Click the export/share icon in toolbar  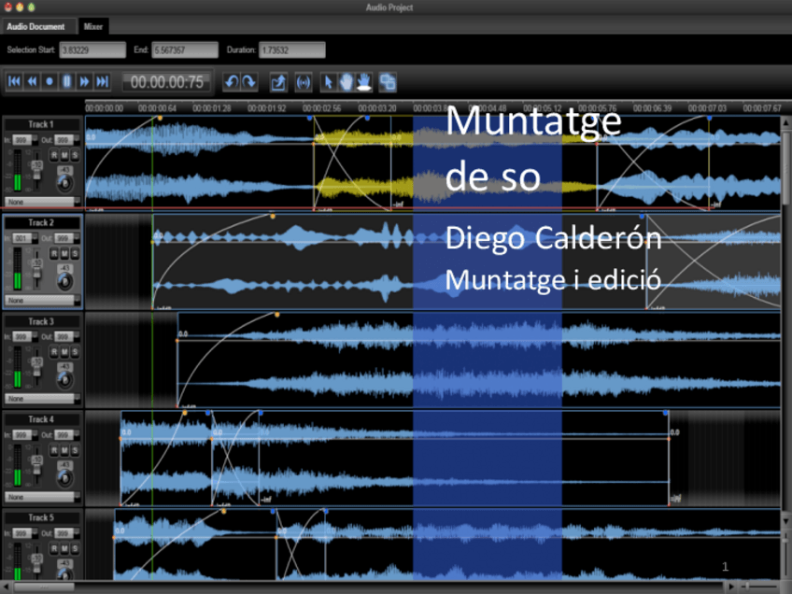click(x=278, y=82)
